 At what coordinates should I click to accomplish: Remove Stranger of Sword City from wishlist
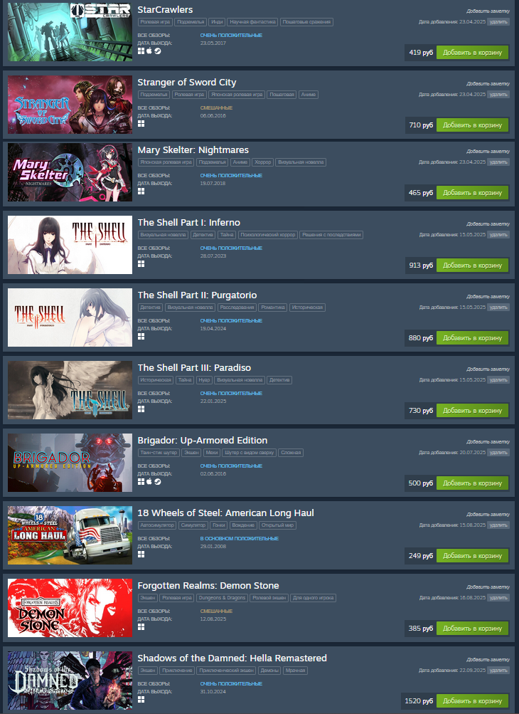click(498, 94)
